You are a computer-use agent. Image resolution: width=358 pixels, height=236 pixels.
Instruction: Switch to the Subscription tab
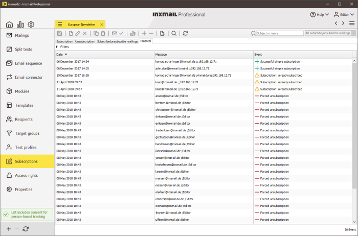coord(64,41)
